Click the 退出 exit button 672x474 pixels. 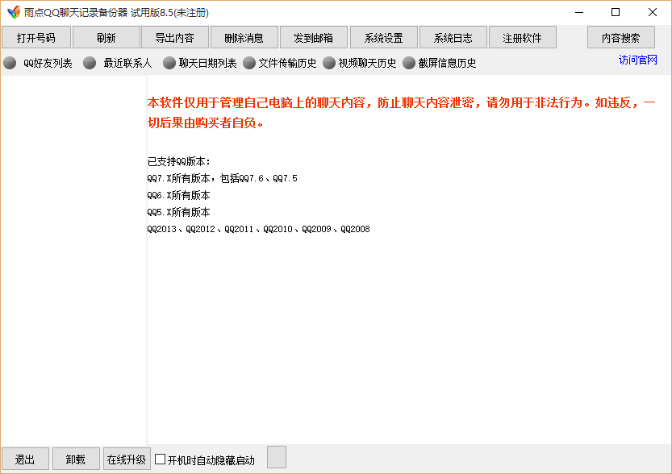tap(25, 459)
